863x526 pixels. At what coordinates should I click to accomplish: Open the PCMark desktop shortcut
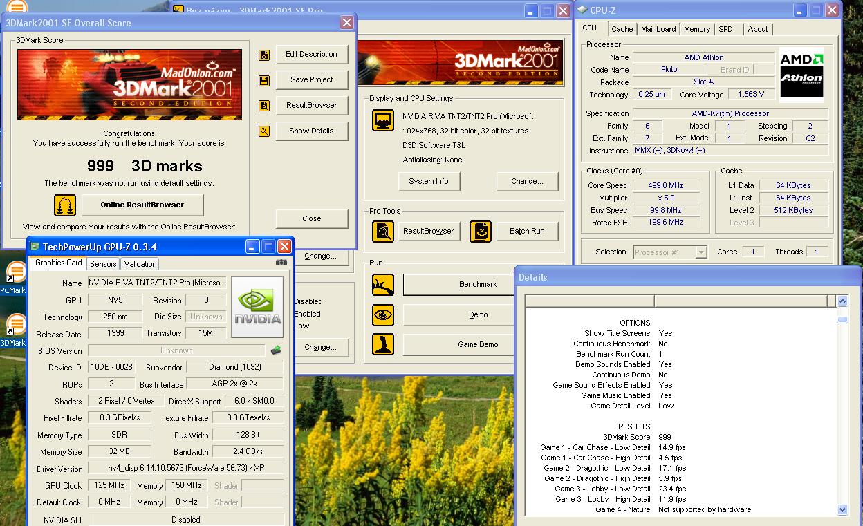(15, 277)
